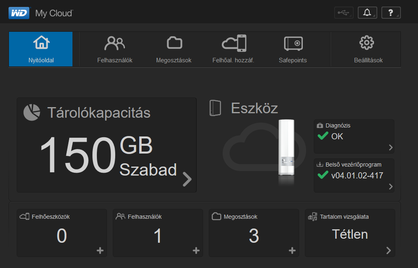Click the Diagnózis medical kit icon
The height and width of the screenshot is (268, 418).
320,125
